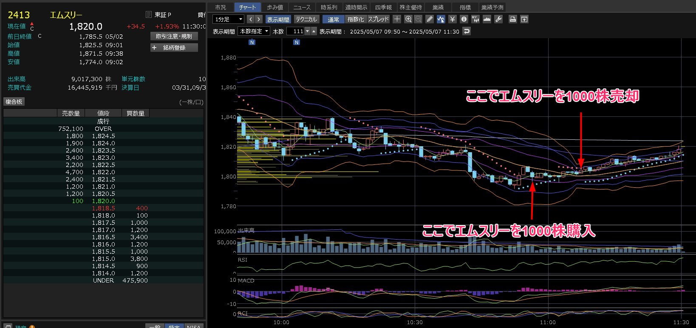This screenshot has height=328, width=696.
Task: Open the second N news marker
Action: pyautogui.click(x=297, y=42)
